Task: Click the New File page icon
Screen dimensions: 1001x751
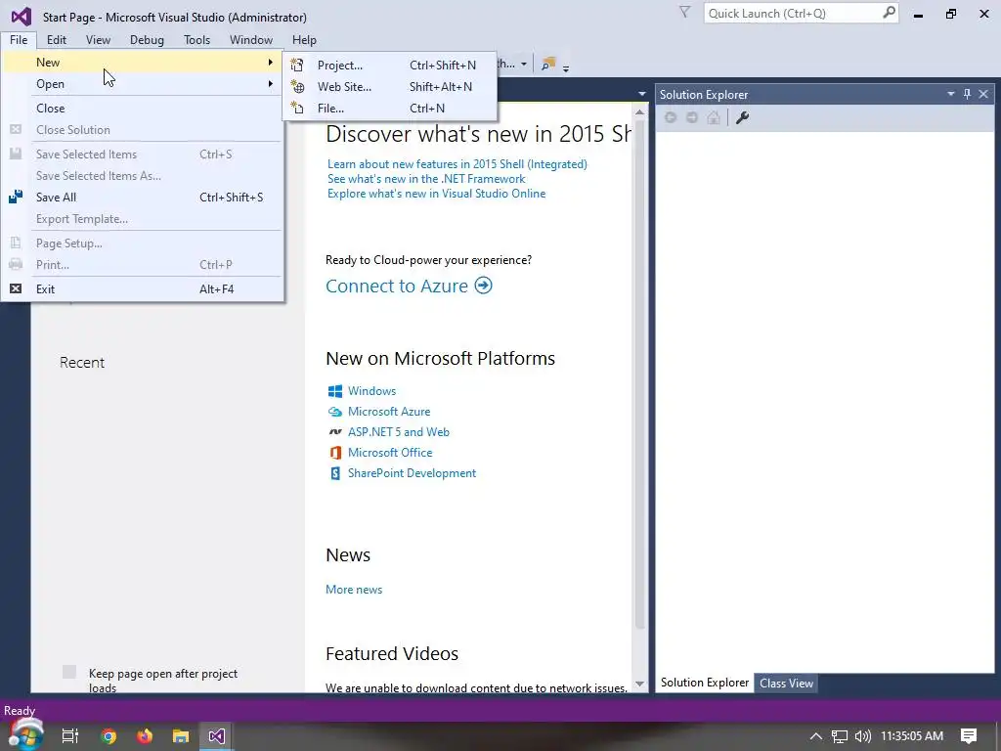Action: click(x=297, y=108)
